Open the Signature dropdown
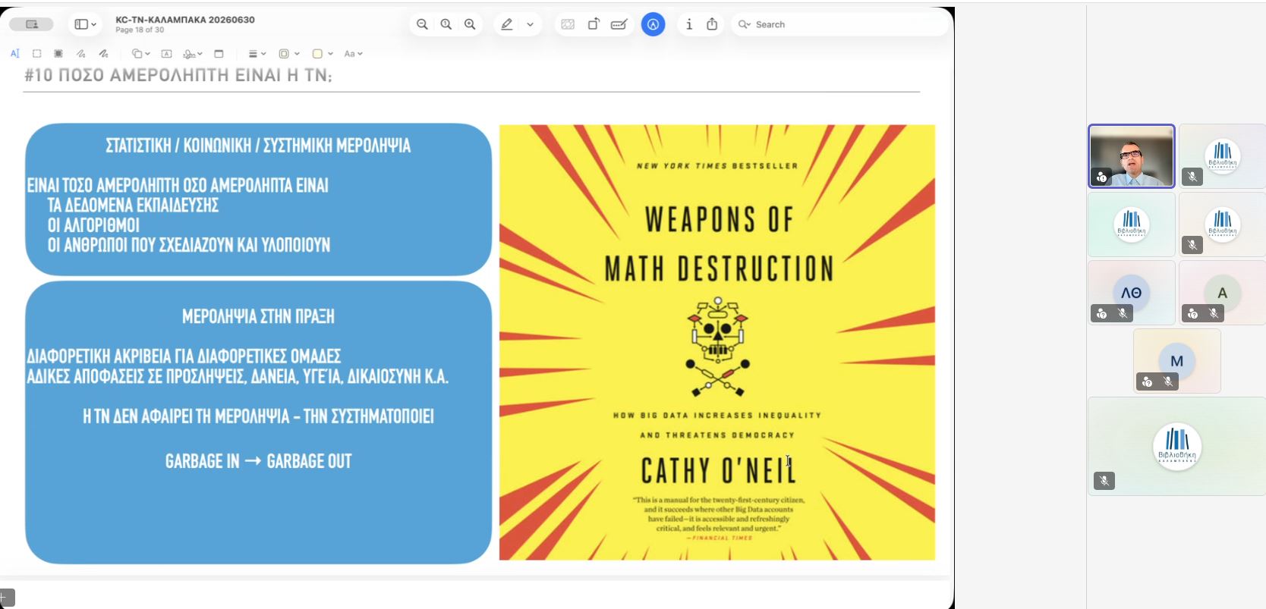 coord(193,54)
